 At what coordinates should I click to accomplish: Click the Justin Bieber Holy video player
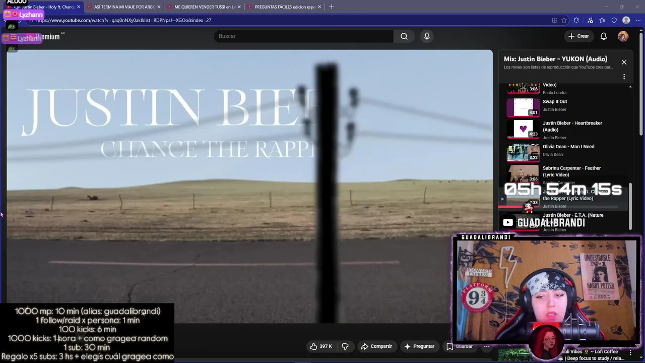click(249, 187)
